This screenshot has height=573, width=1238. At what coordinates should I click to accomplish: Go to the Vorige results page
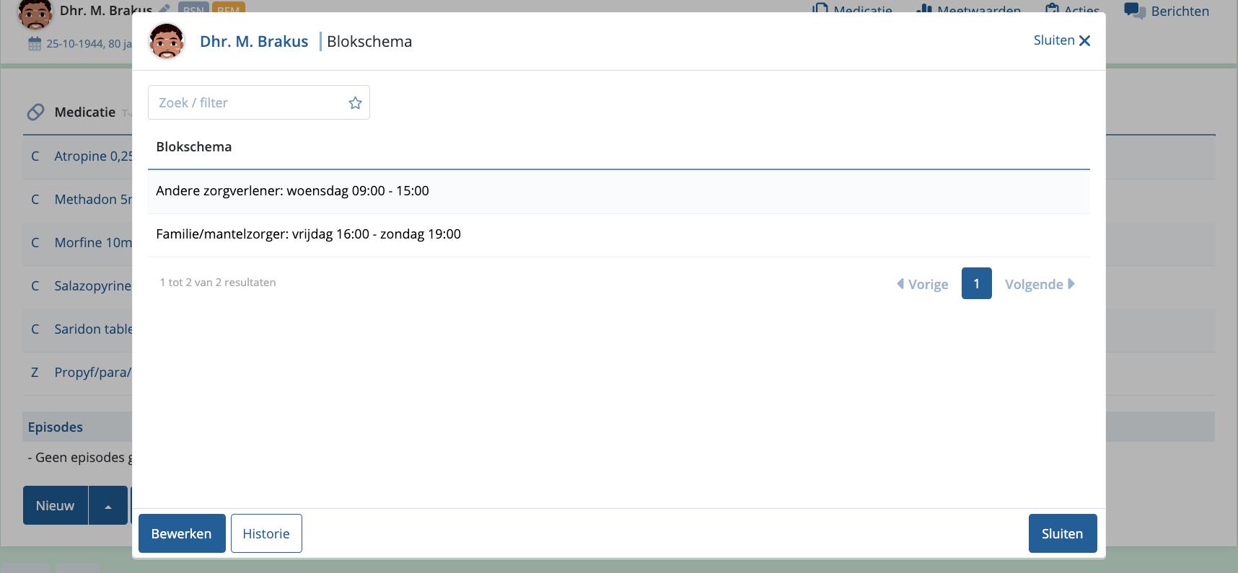point(922,284)
